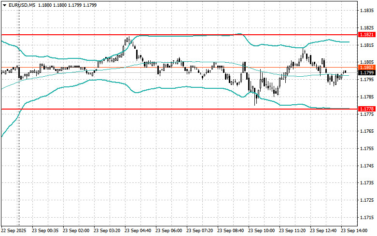
Task: Select the 23 Sep 06:00 time axis label
Action: pyautogui.click(x=169, y=231)
